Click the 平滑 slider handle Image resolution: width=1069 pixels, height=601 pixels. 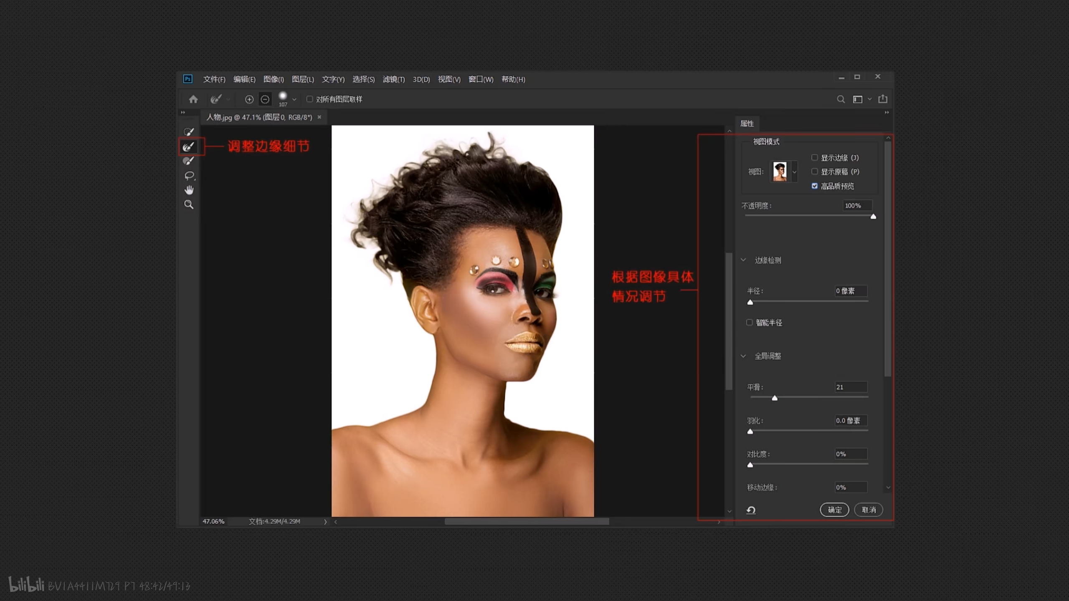pyautogui.click(x=775, y=398)
